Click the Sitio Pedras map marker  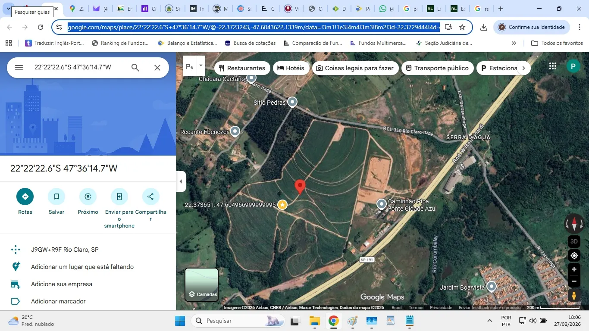[x=292, y=102]
